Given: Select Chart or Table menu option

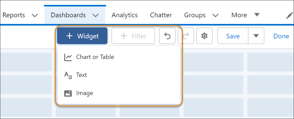Looking at the screenshot, I should coord(95,57).
